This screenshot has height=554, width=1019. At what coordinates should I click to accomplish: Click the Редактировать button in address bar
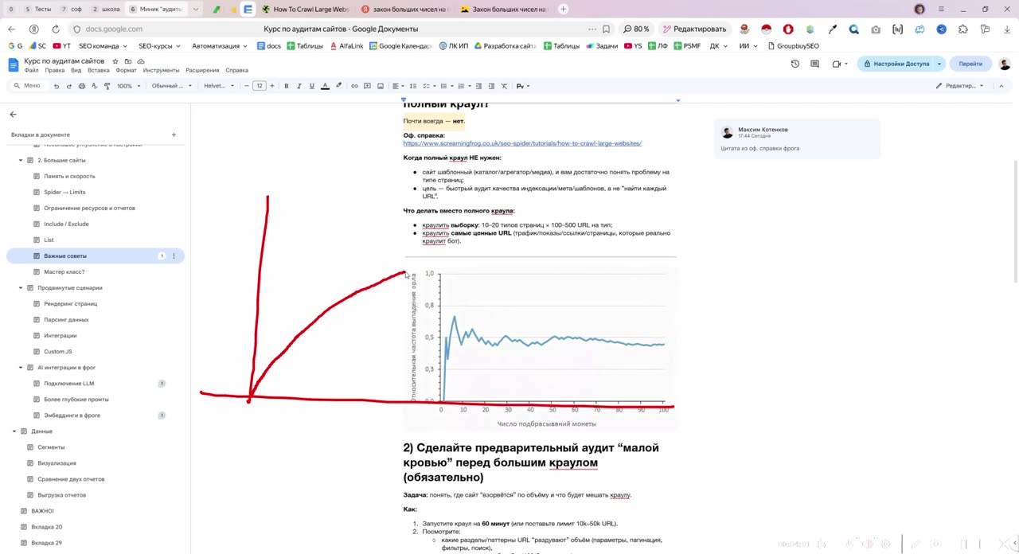coord(694,29)
